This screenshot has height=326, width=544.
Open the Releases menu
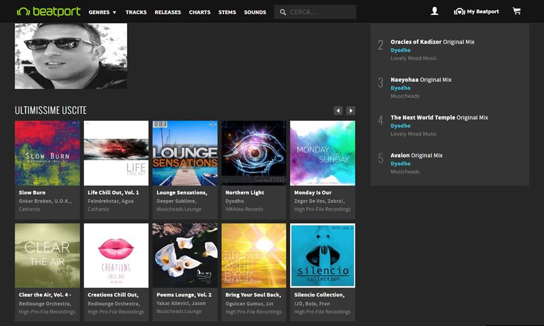[168, 12]
